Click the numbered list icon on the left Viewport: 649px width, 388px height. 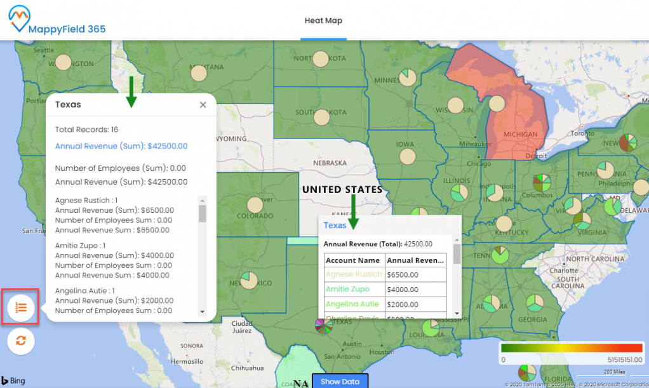coord(20,307)
